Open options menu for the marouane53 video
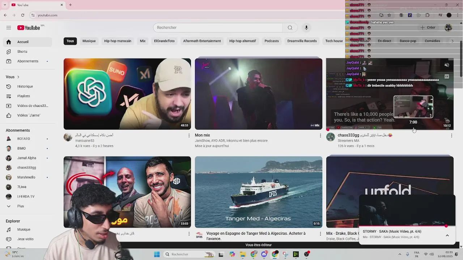 189,135
